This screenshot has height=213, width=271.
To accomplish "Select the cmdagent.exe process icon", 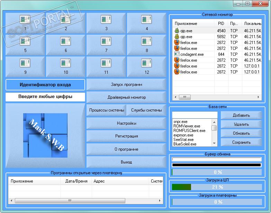I will [177, 54].
